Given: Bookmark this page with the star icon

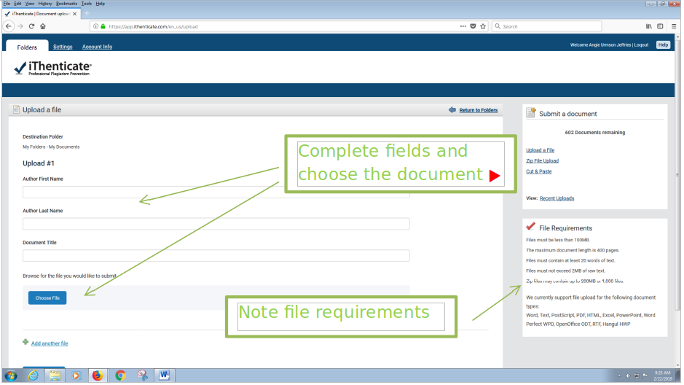Looking at the screenshot, I should coord(483,26).
